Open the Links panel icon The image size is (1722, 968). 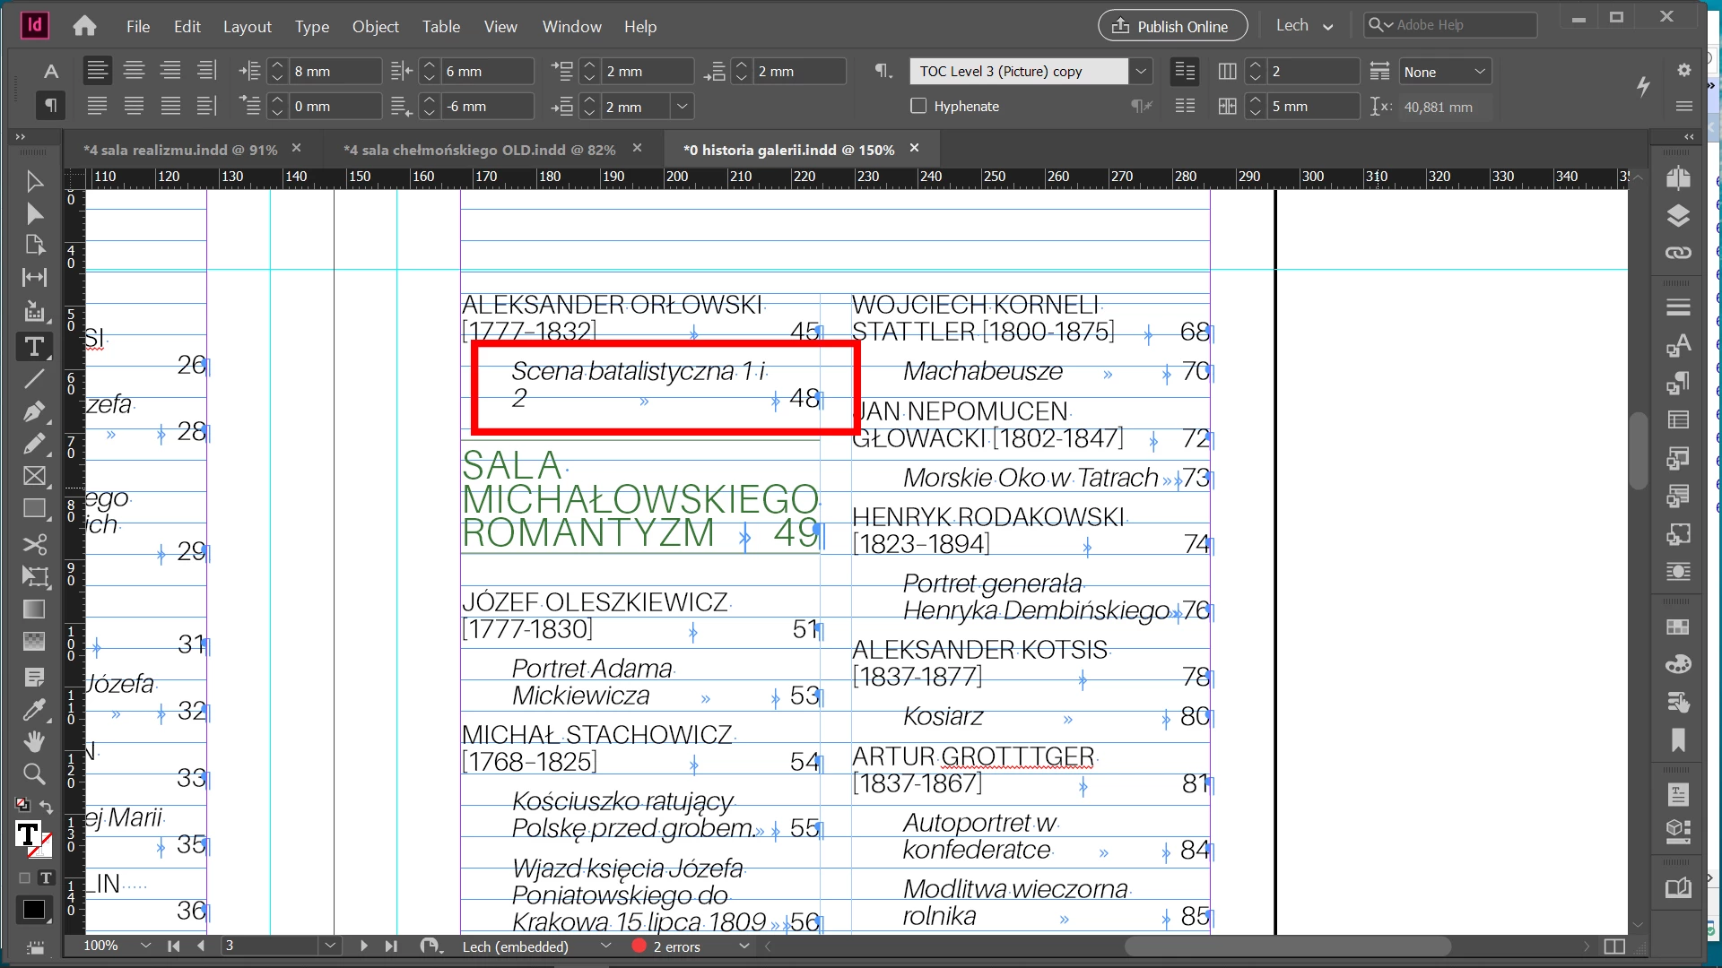1678,253
